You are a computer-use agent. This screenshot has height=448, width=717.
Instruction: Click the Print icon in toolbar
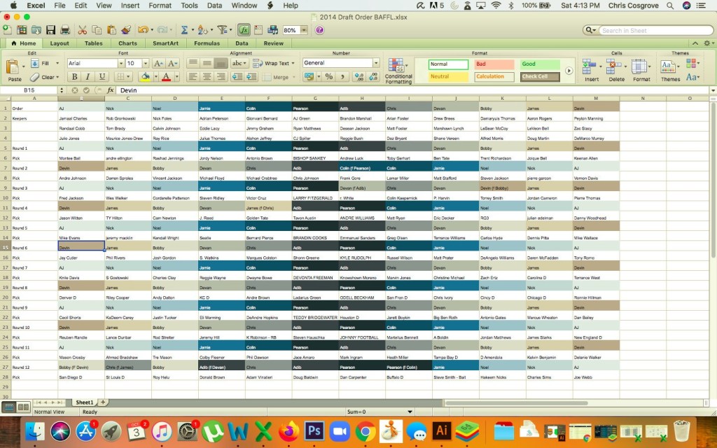point(64,30)
